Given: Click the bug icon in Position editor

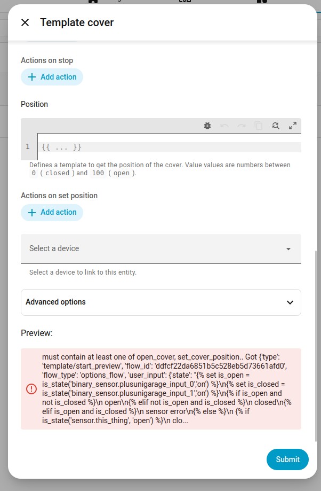Looking at the screenshot, I should point(207,126).
